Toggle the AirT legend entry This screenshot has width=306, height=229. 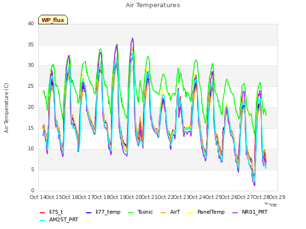[170, 212]
